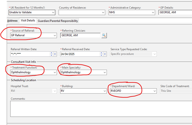
Task: Open the Referral Written Date calendar dropdown arrow
Action: point(55,54)
